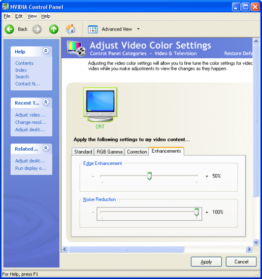Click the Advanced View grid icon
The width and height of the screenshot is (262, 279).
point(92,29)
